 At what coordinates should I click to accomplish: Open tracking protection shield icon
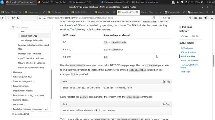(40, 18)
